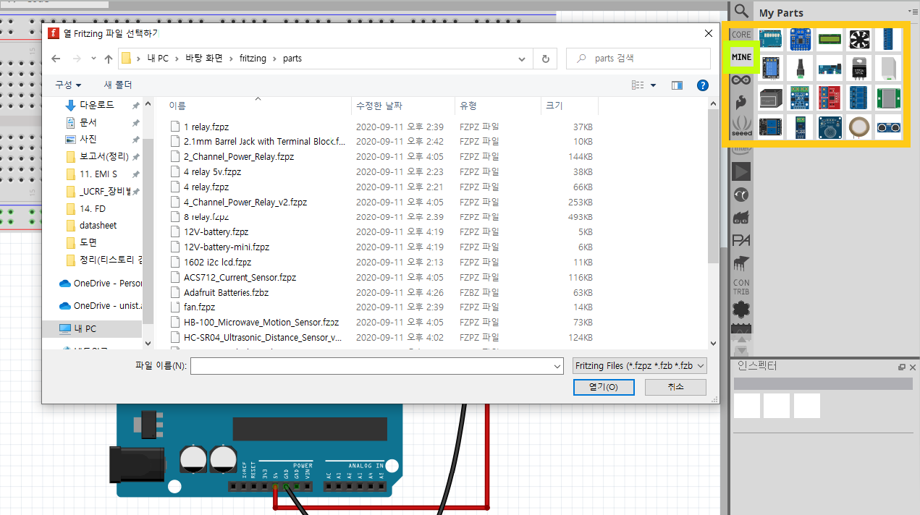920x515 pixels.
Task: Click the 취소 button
Action: [675, 387]
